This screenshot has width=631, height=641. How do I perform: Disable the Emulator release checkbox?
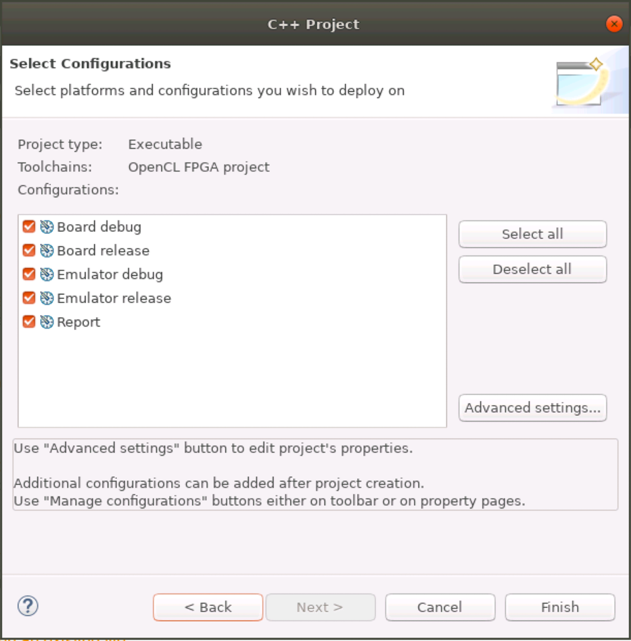tap(29, 298)
